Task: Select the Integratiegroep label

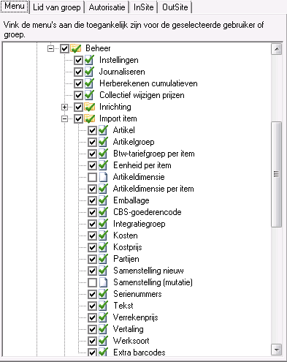Action: 139,224
